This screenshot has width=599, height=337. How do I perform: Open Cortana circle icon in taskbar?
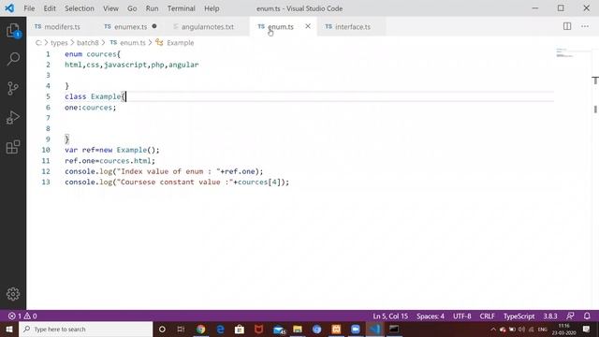pos(162,329)
